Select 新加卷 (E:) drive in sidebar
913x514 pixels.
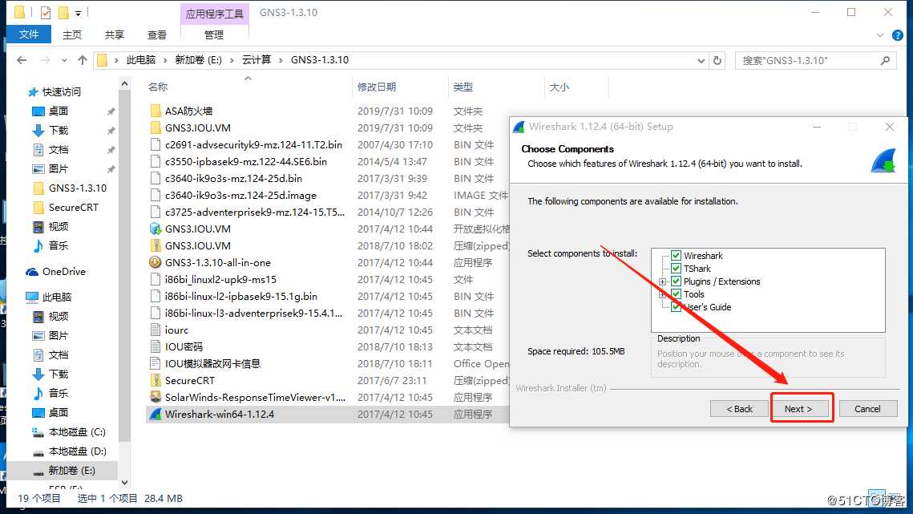pyautogui.click(x=71, y=470)
